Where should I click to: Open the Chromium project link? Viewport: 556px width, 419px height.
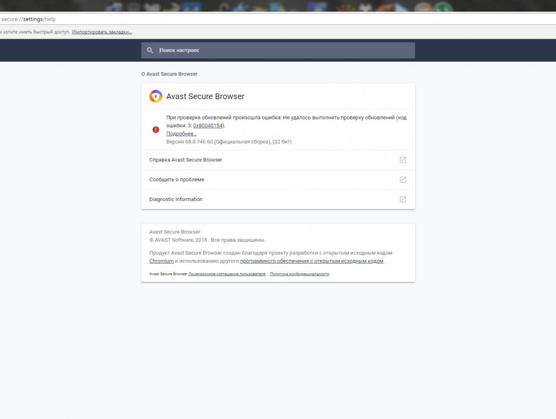click(161, 261)
